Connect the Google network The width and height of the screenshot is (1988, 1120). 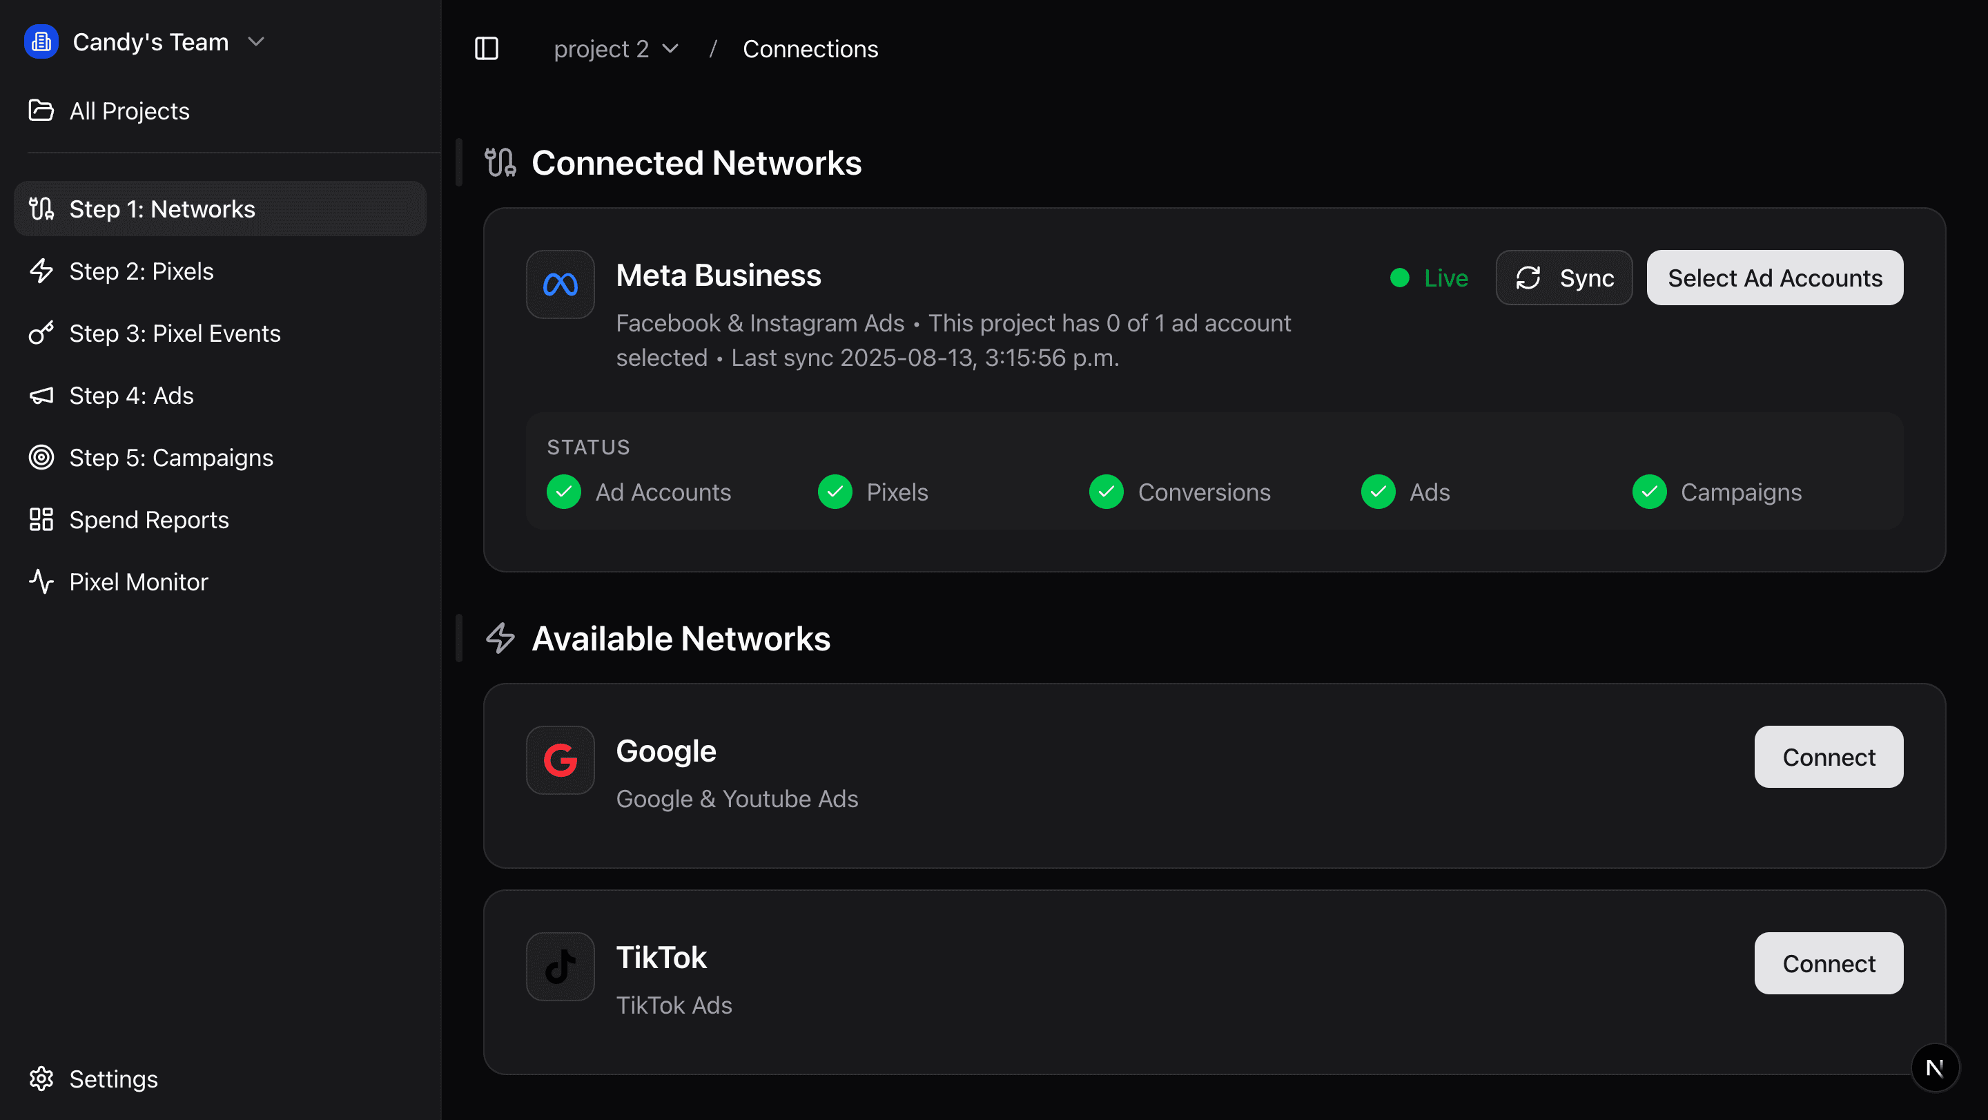tap(1829, 756)
